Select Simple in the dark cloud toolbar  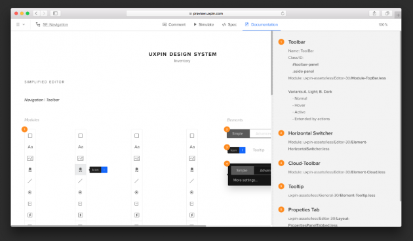click(x=242, y=170)
